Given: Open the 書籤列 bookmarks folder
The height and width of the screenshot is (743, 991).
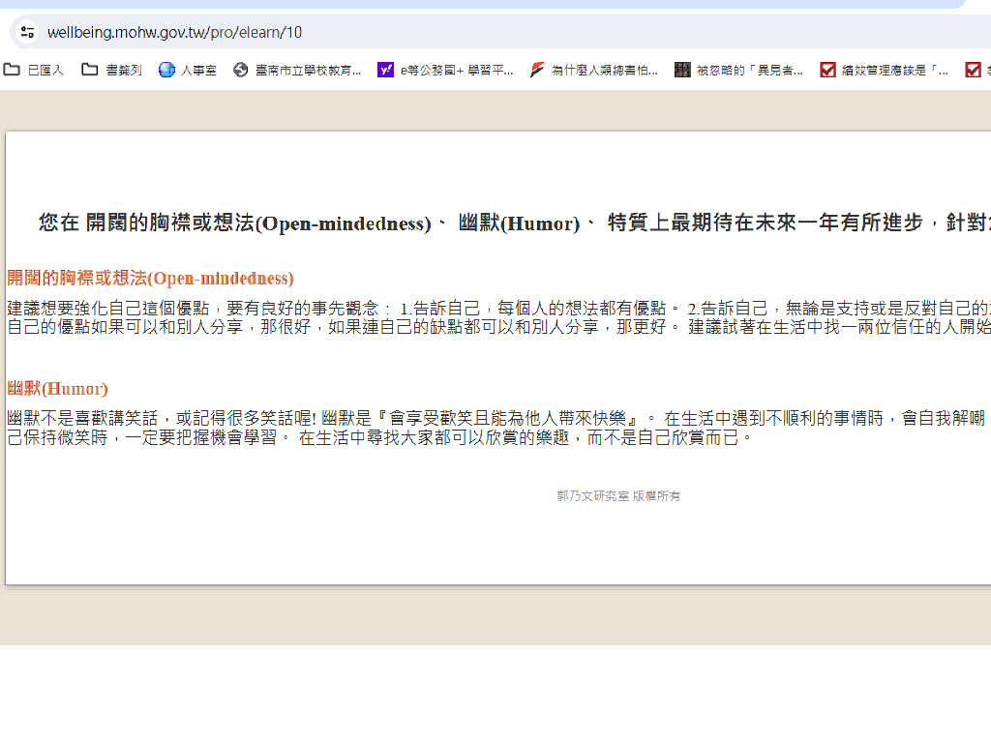Looking at the screenshot, I should click(x=112, y=70).
